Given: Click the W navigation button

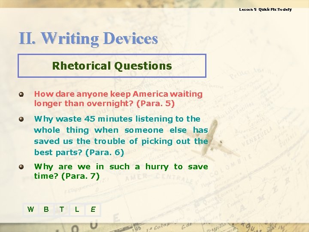Looking at the screenshot, I should click(x=31, y=210).
